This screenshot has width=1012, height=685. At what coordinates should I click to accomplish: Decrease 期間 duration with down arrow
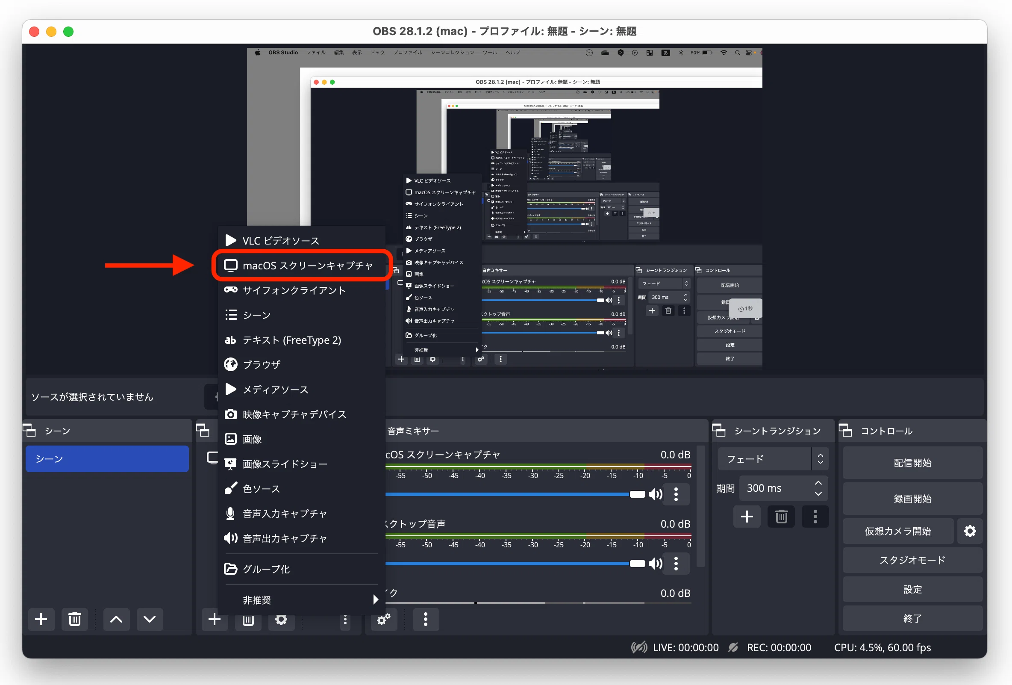[x=818, y=494]
